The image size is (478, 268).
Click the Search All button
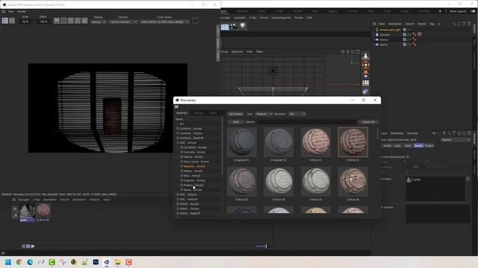pos(368,122)
